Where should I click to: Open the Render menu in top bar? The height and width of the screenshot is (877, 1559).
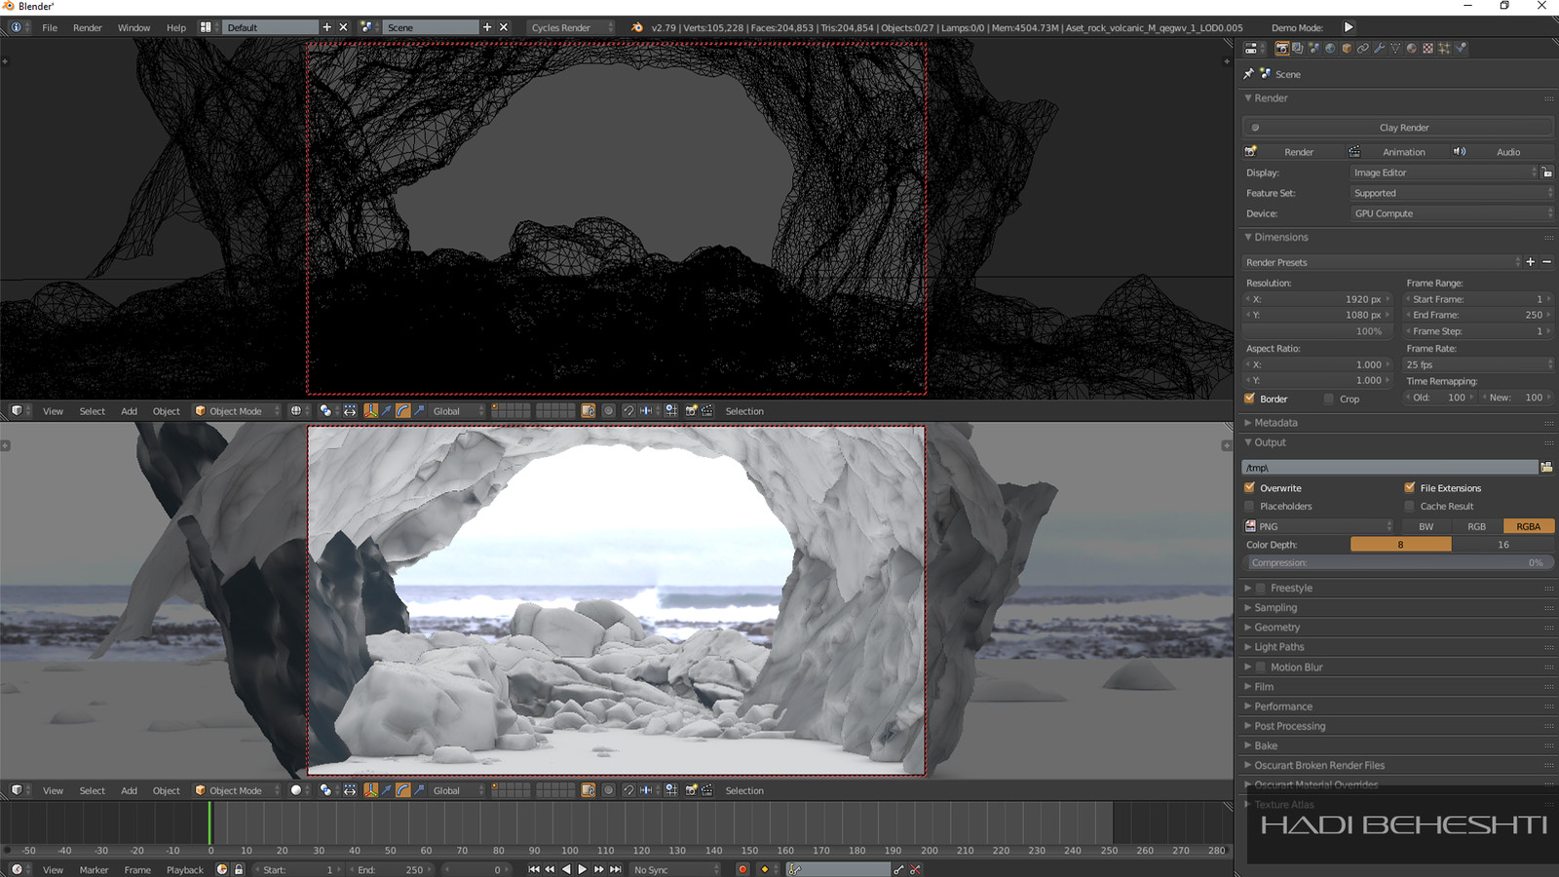(88, 27)
